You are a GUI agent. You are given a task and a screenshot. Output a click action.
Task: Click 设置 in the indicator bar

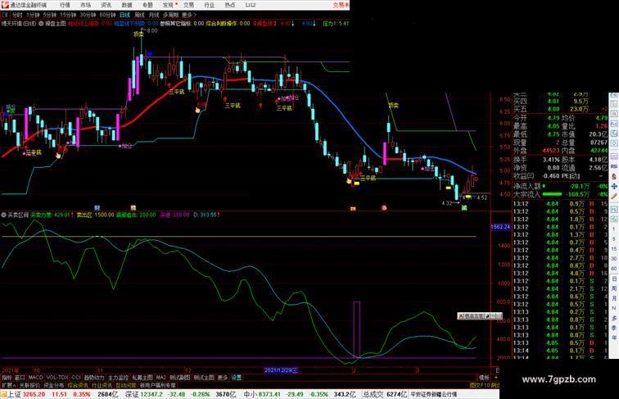coord(236,378)
